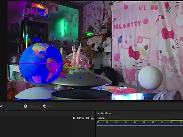The height and width of the screenshot is (137, 183).
Task: Select the Device label in Audio Mixer
Action: (x=101, y=118)
